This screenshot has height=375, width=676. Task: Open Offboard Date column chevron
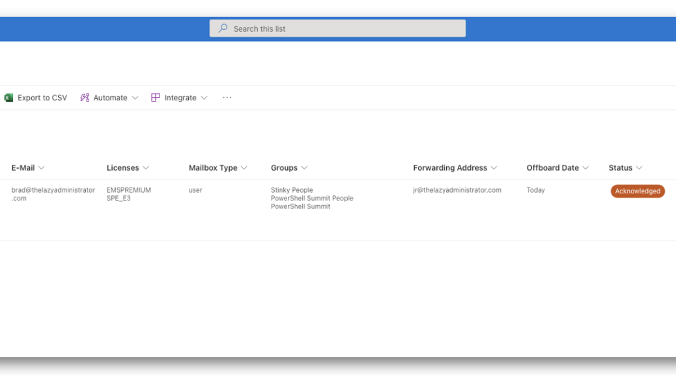pyautogui.click(x=585, y=168)
